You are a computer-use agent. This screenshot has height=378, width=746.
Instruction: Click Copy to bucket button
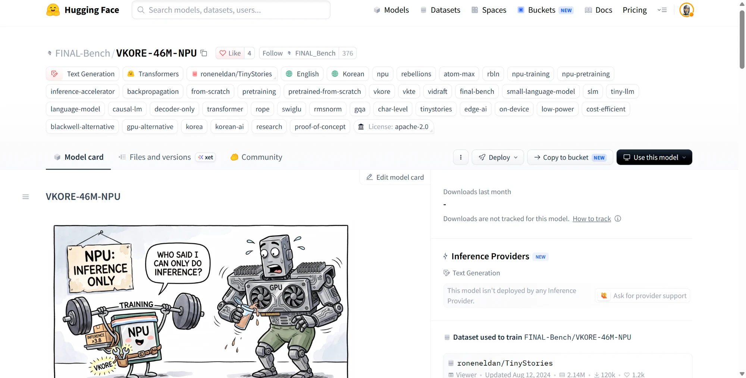pyautogui.click(x=570, y=157)
